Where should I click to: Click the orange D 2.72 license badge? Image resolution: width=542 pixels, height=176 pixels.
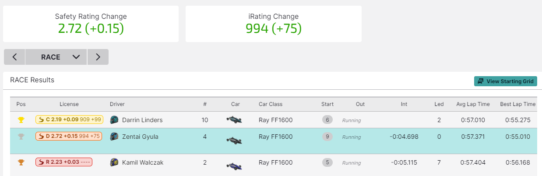click(69, 136)
